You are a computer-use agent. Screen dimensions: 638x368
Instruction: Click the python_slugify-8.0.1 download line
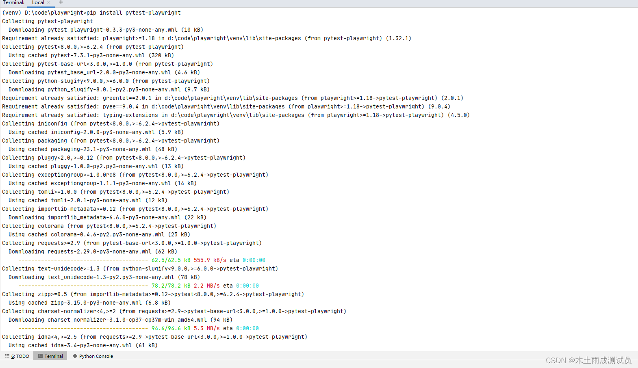click(109, 89)
